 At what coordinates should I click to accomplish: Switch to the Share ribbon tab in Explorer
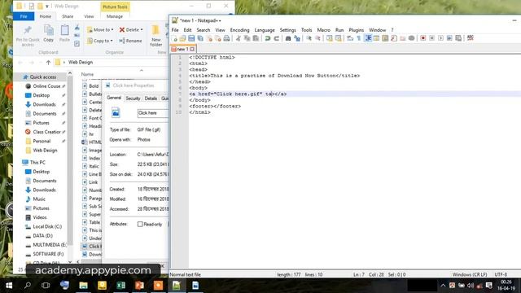[x=68, y=16]
